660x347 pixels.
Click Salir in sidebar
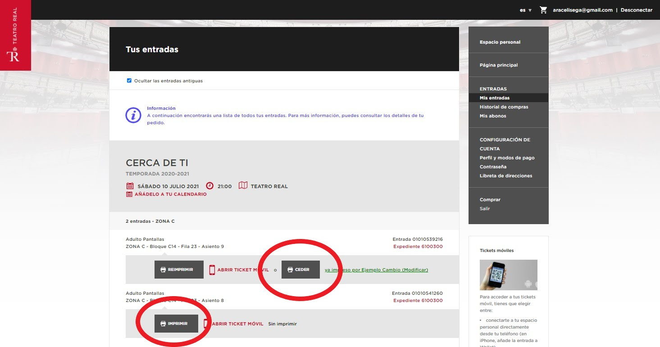point(485,208)
